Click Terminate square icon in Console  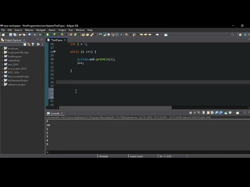(191, 113)
